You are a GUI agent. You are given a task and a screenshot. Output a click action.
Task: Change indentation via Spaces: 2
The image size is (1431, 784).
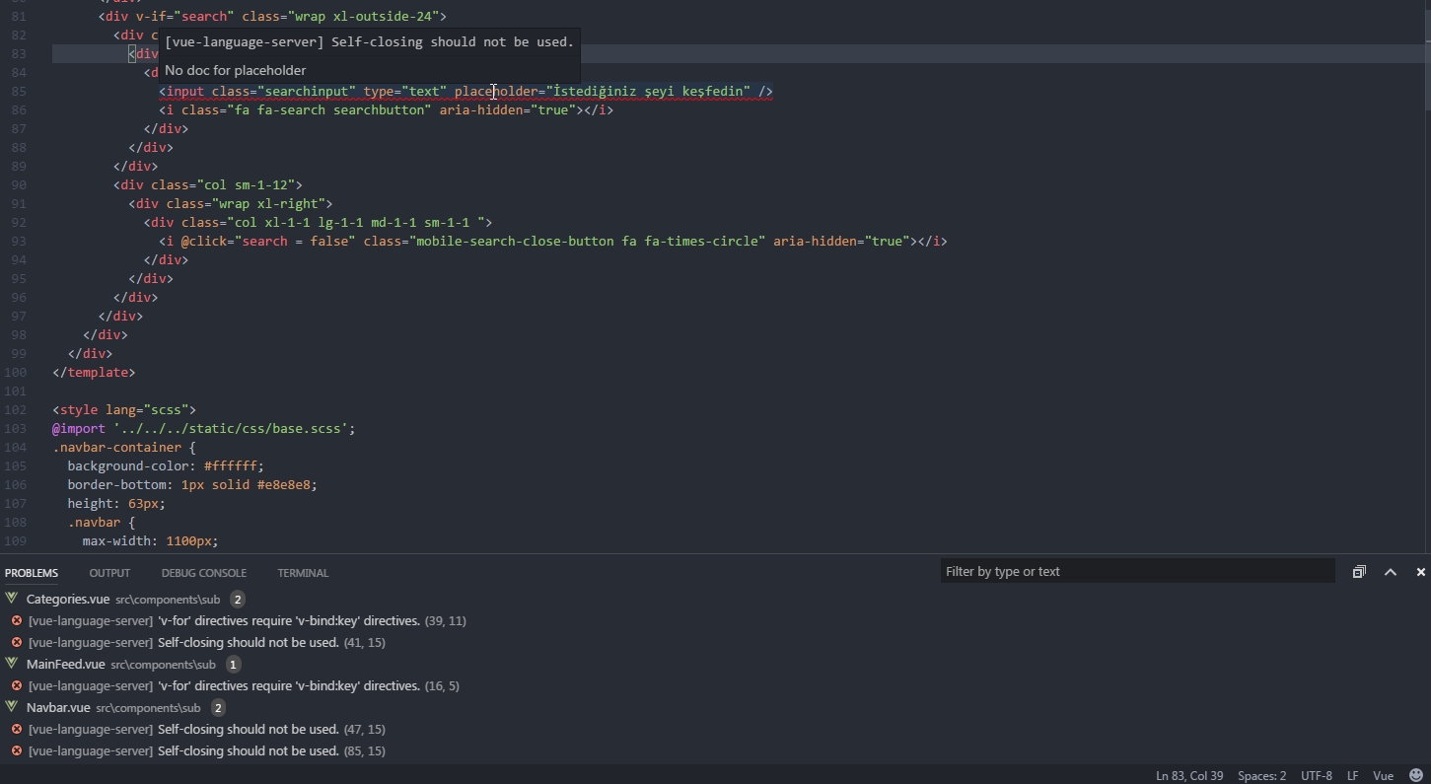(1262, 775)
